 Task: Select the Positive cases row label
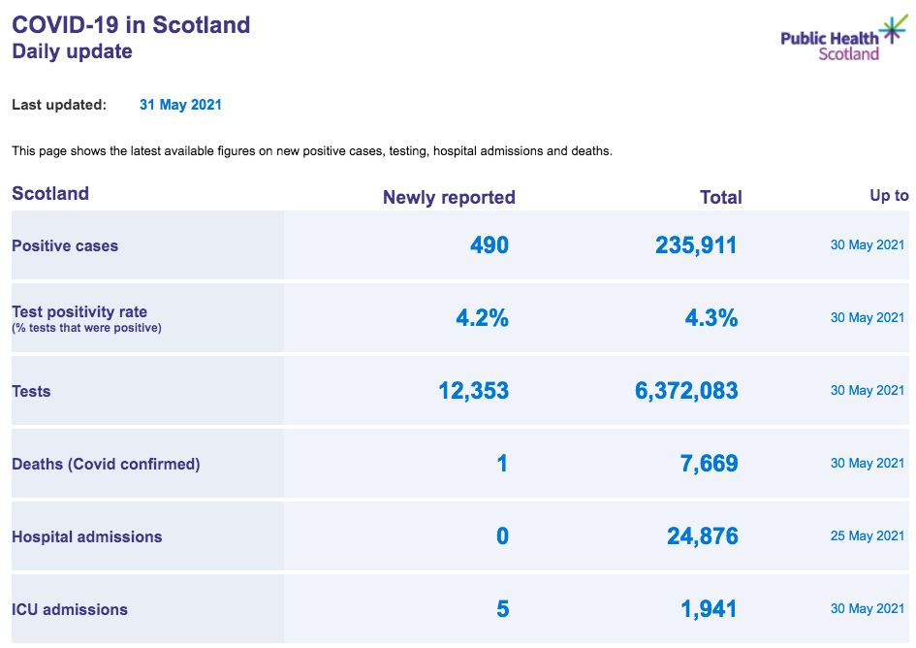(x=65, y=245)
